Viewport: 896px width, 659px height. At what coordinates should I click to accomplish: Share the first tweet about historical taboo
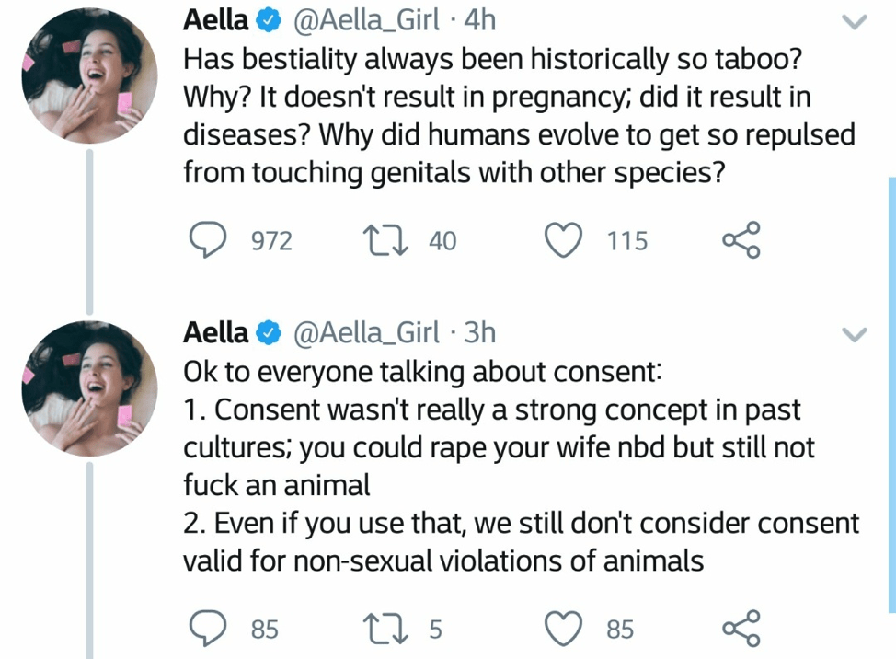coord(741,241)
